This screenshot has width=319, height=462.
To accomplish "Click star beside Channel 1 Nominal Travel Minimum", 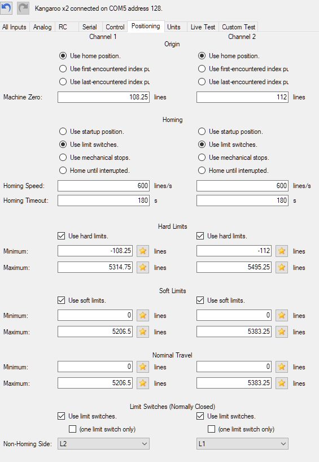I will coord(143,367).
